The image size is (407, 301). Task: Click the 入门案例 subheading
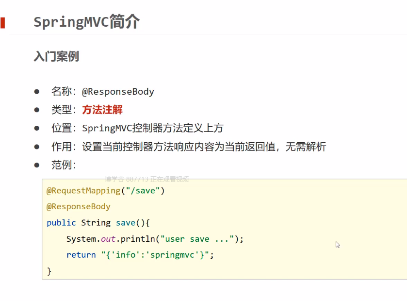(56, 56)
